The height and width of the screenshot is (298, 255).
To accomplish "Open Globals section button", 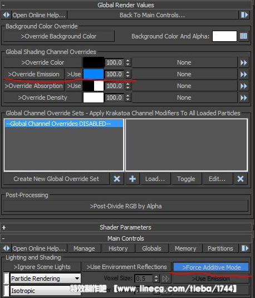I will (151, 248).
